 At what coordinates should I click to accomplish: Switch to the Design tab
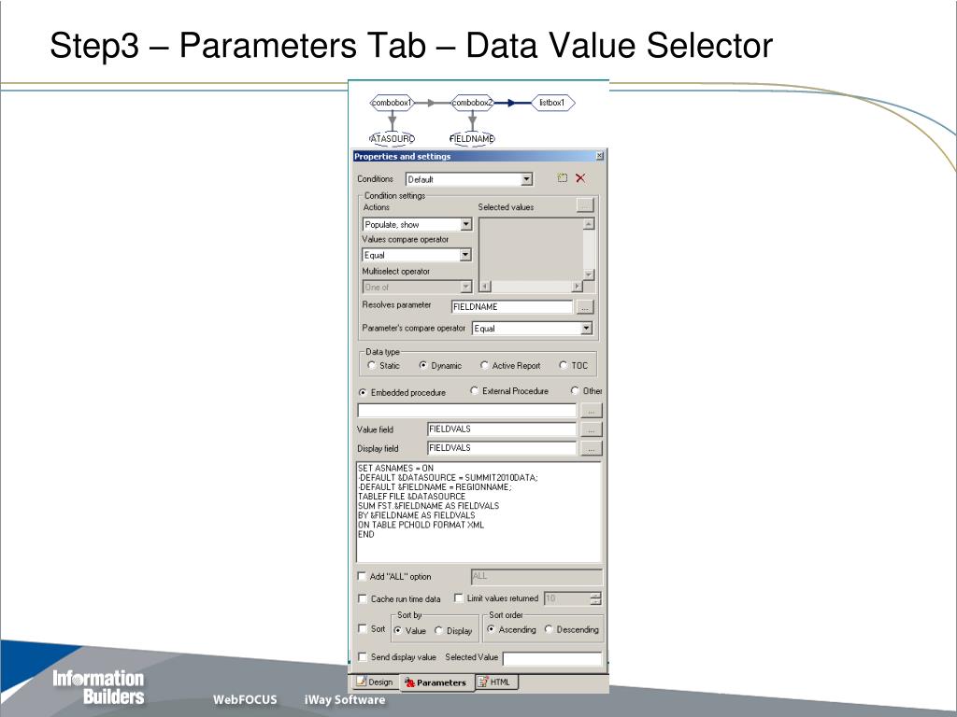[x=375, y=682]
